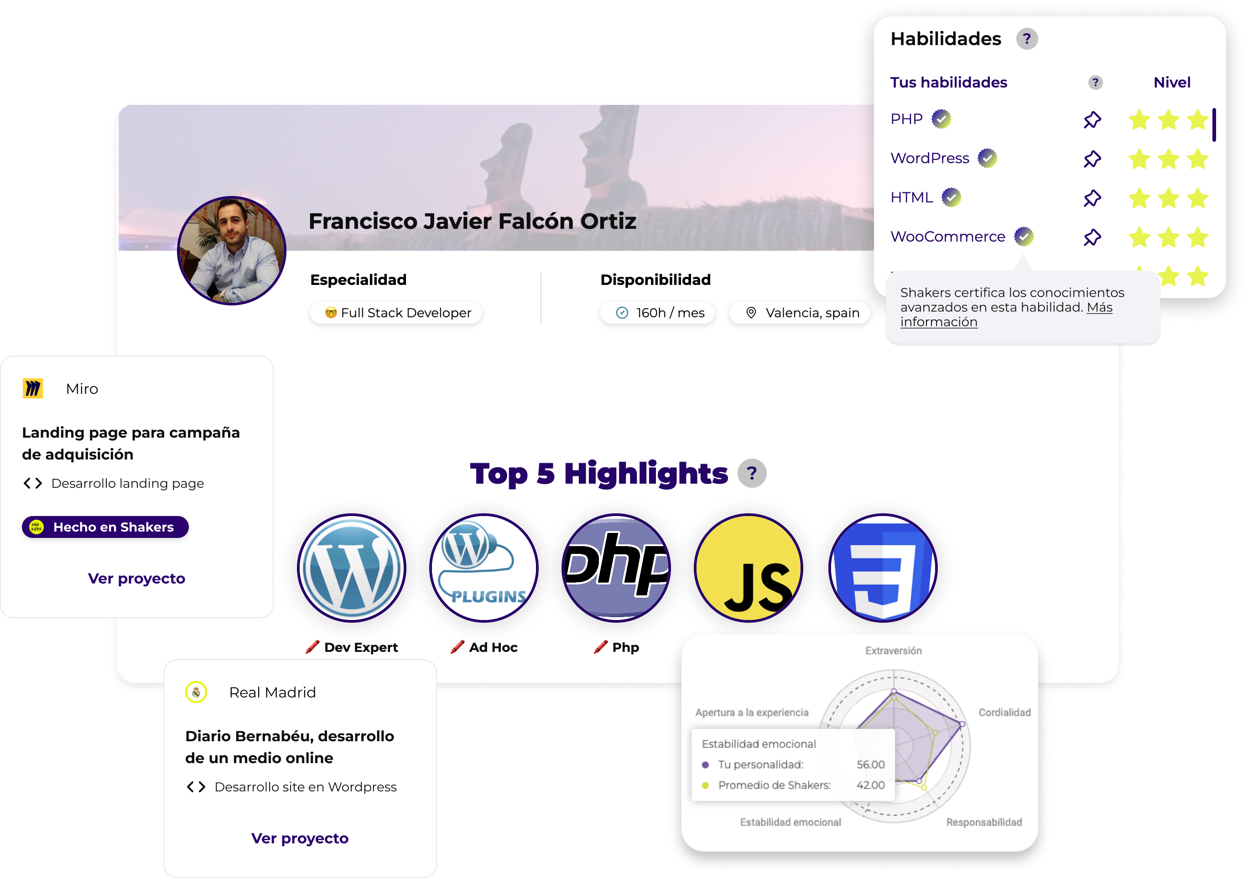1248x878 pixels.
Task: Click the Cordialidad data point on radar chart
Action: [962, 724]
